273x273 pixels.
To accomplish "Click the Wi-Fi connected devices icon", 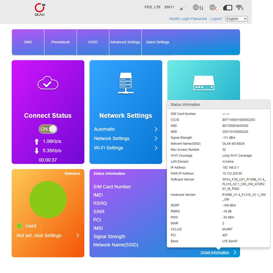I will click(240, 8).
